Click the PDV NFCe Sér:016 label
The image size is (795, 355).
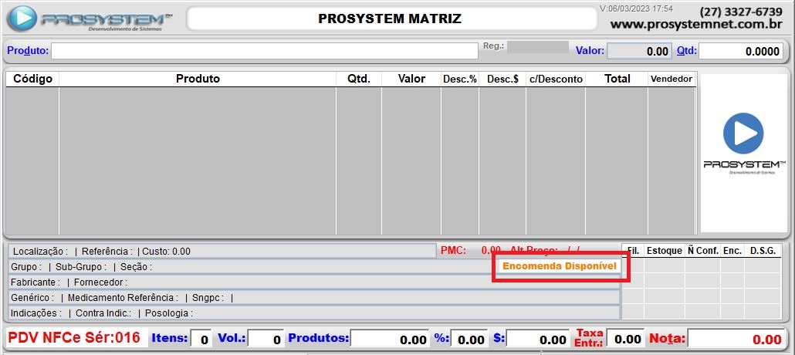pyautogui.click(x=75, y=338)
